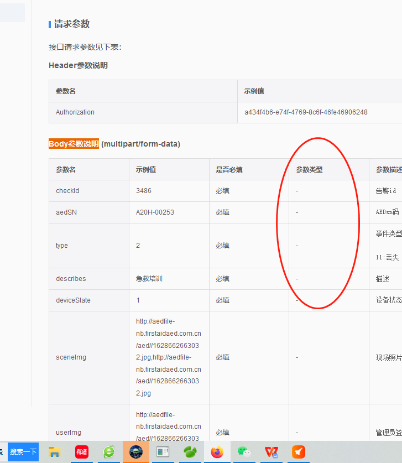Select the token a434f4b6-e74f-4769 example value
Viewport: 402px width, 463px height.
pyautogui.click(x=306, y=112)
